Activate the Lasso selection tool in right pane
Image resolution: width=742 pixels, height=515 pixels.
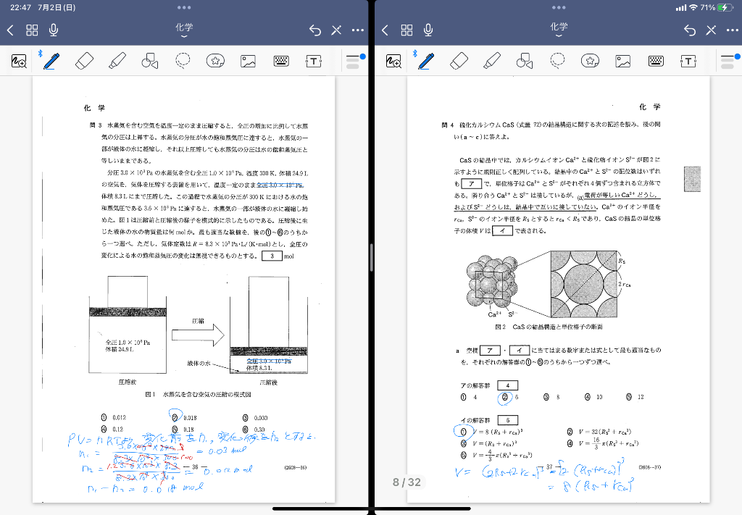pyautogui.click(x=558, y=61)
